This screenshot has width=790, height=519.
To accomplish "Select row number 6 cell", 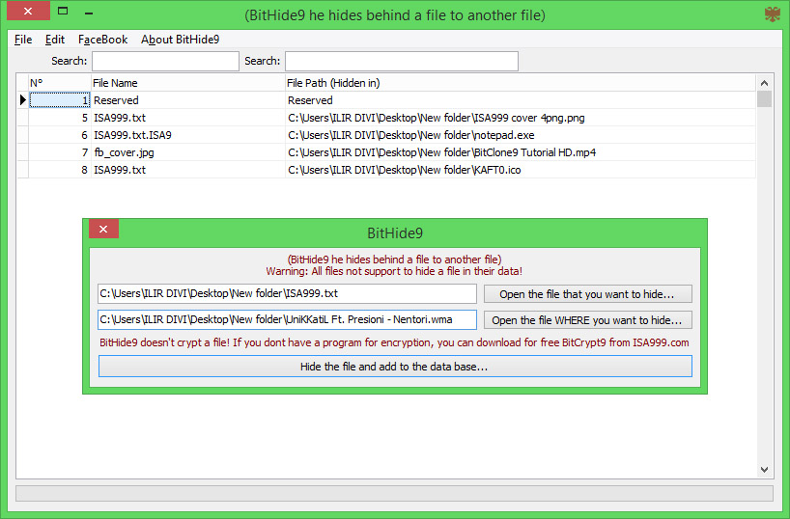I will click(60, 135).
